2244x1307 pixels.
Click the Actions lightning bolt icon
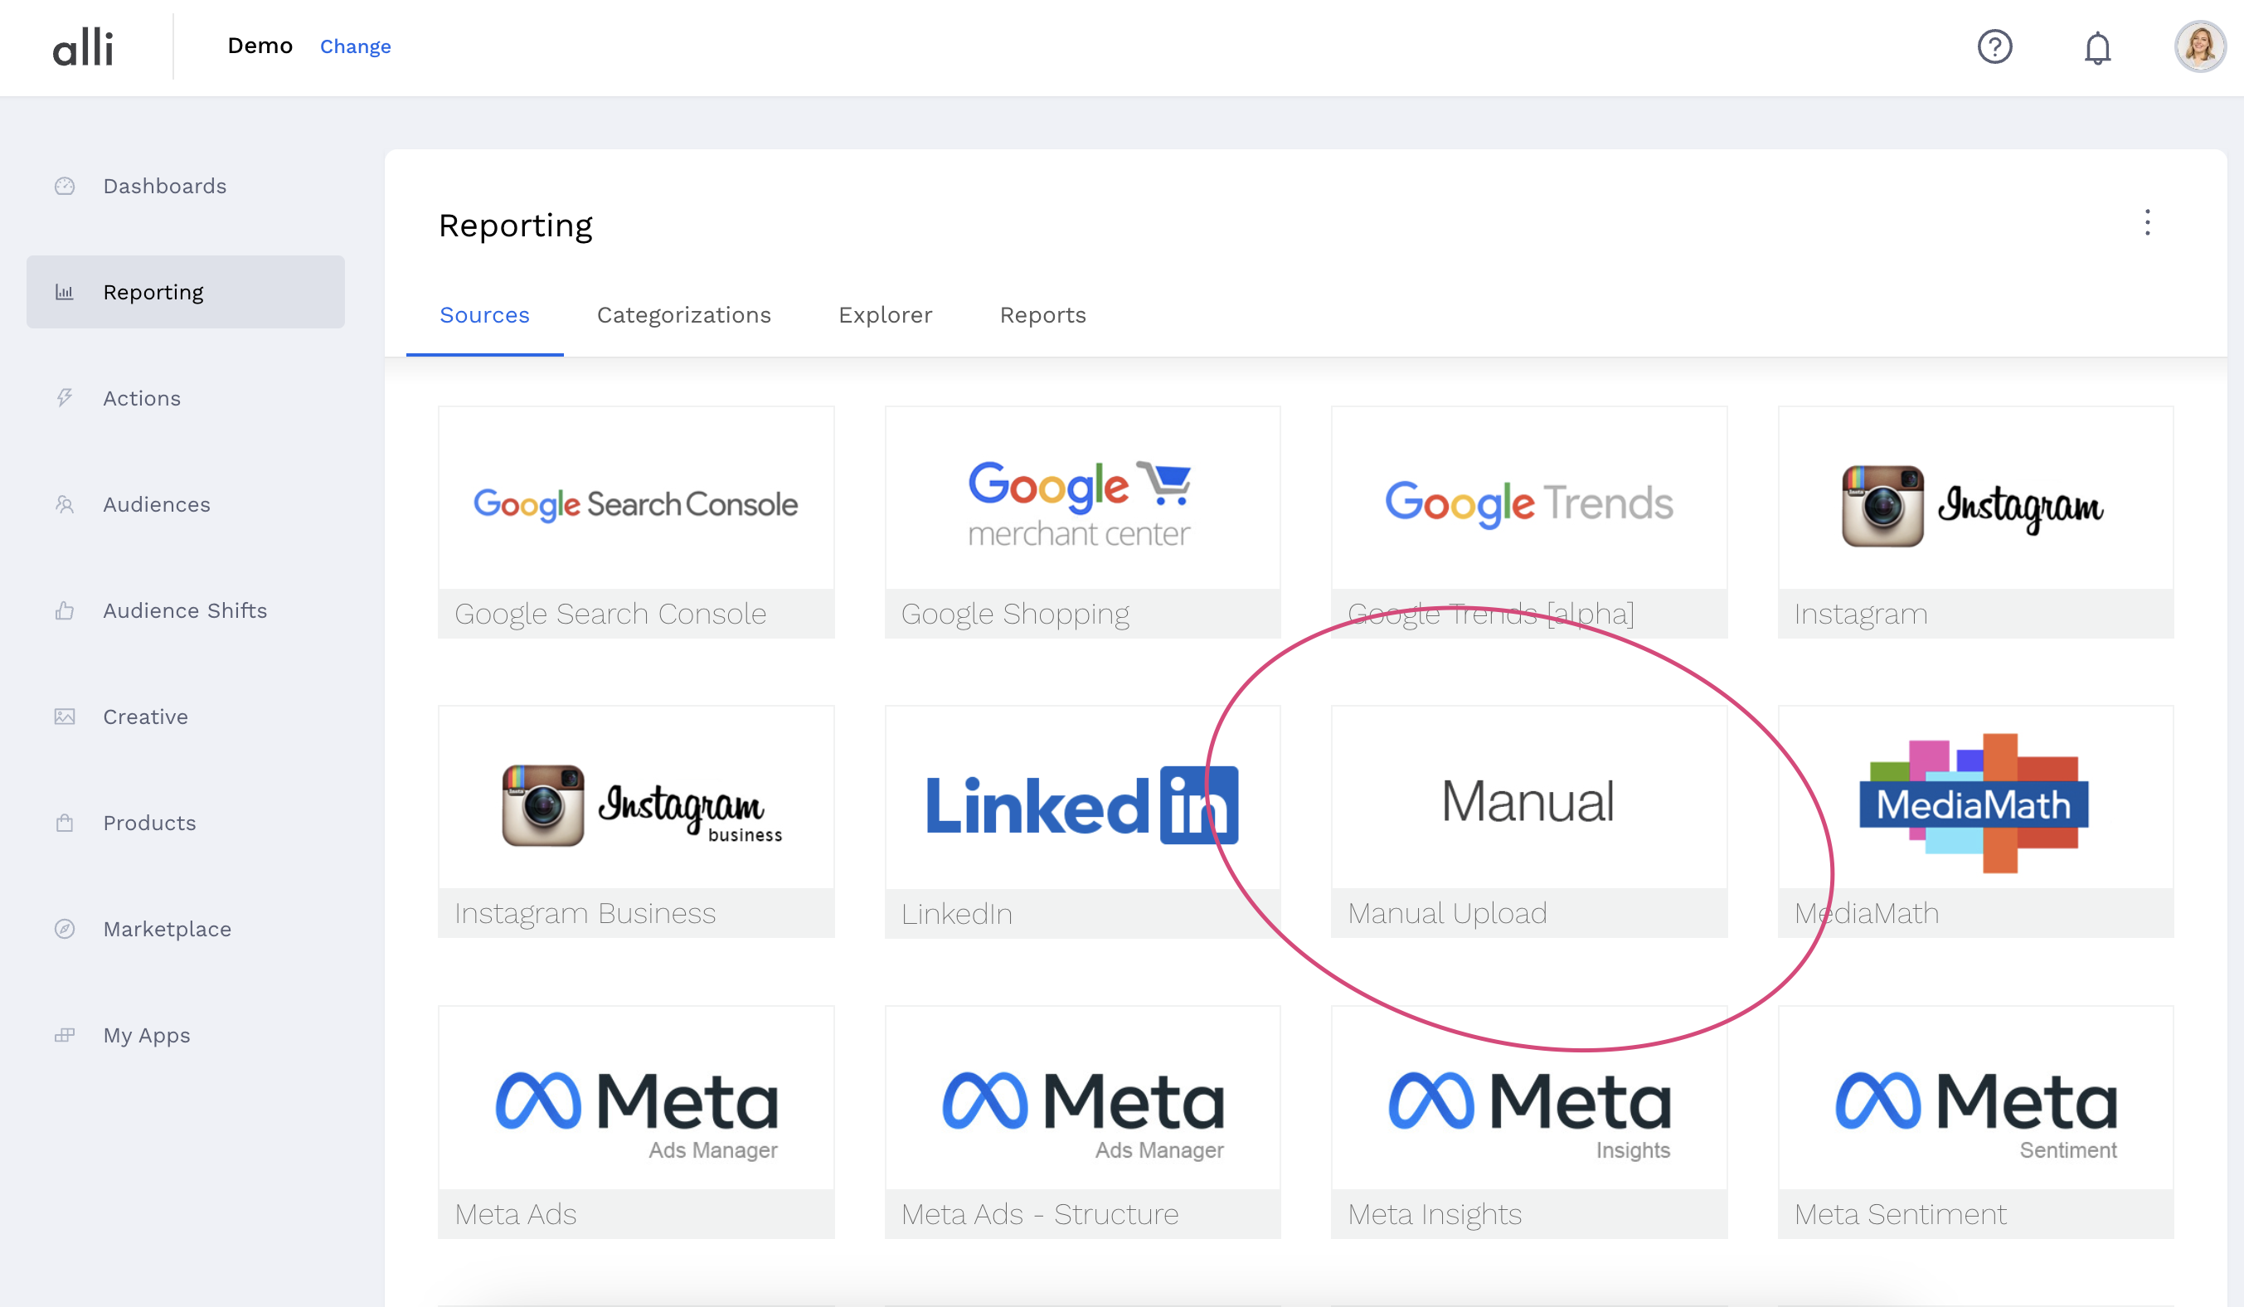pyautogui.click(x=65, y=398)
